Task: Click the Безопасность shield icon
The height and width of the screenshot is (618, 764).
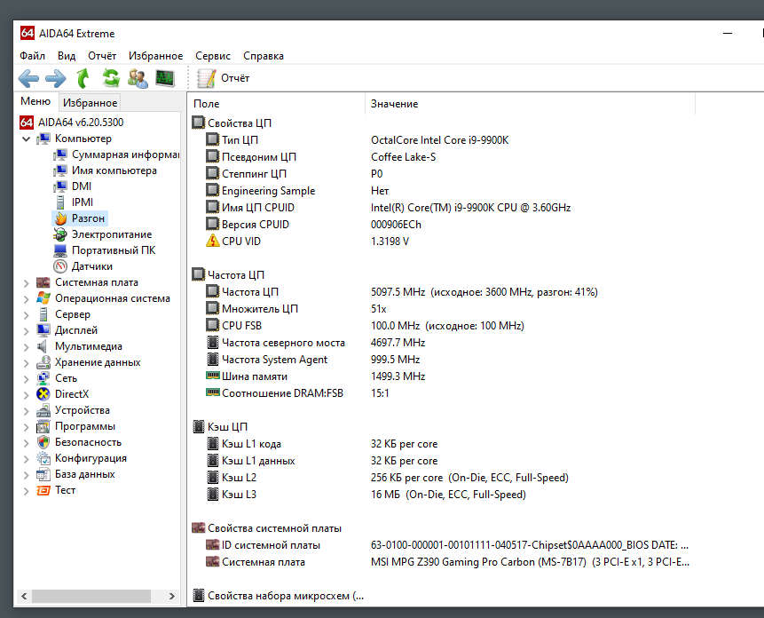Action: click(x=43, y=442)
